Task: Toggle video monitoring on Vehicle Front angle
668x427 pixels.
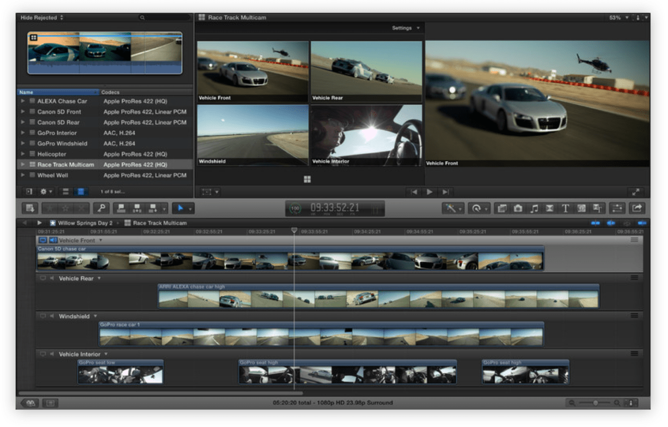Action: pos(43,240)
